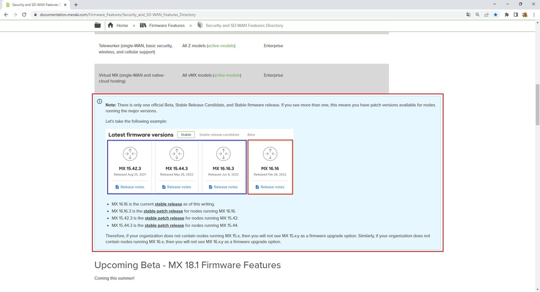Click the 'Enterprise' cell in the Virtual MX row
The image size is (540, 292).
(273, 75)
